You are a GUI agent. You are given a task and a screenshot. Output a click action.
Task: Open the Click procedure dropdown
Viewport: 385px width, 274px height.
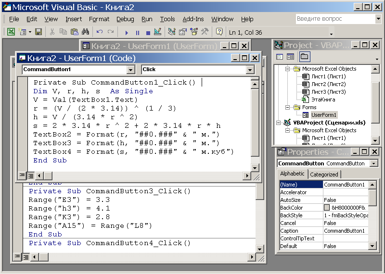click(250, 70)
